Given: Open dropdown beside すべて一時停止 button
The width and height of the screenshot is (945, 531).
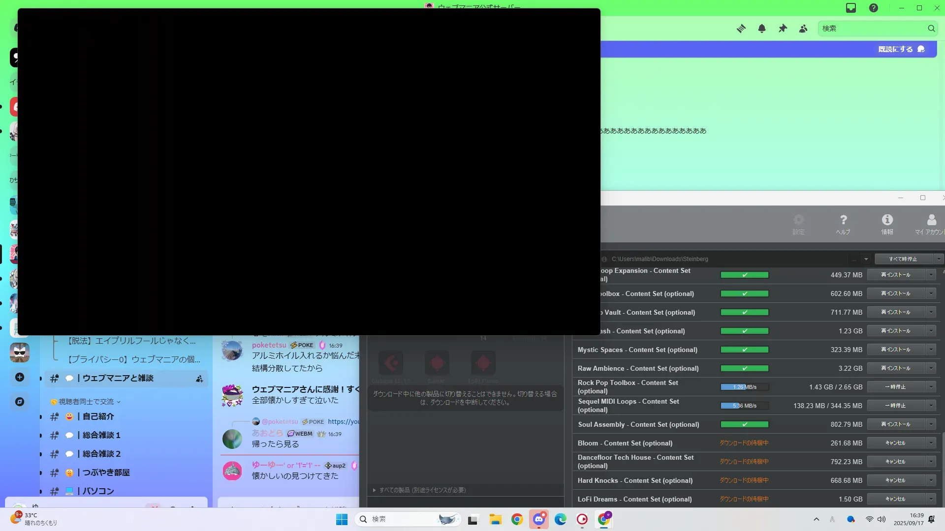Looking at the screenshot, I should [939, 259].
